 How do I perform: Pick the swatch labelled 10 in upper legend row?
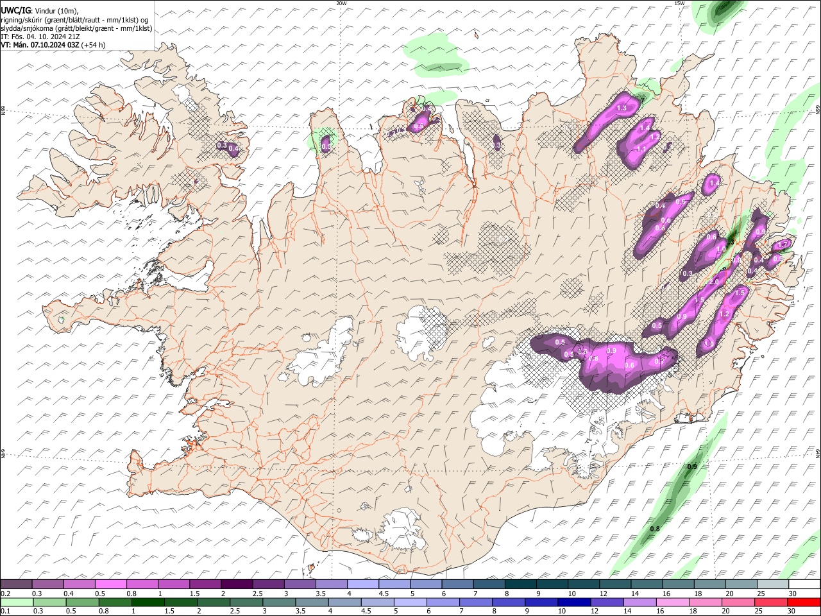(584, 584)
